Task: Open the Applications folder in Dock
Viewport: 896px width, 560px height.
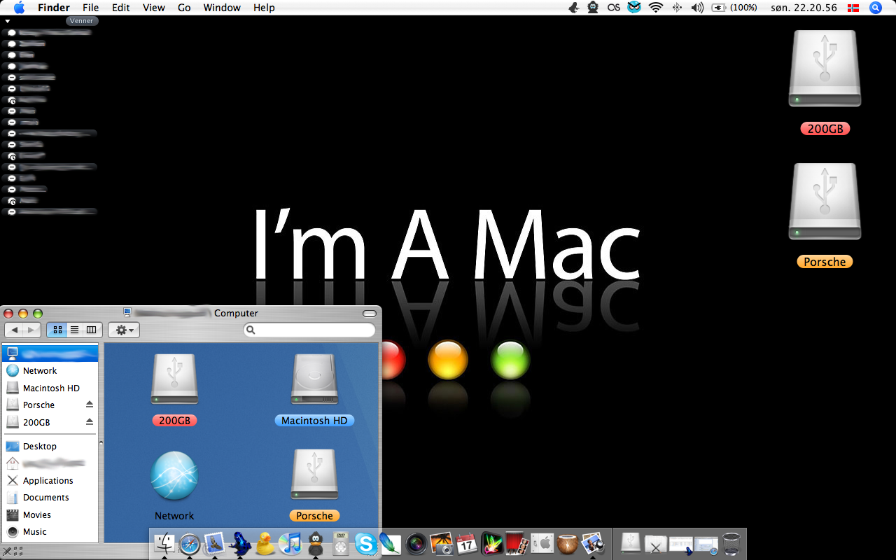Action: pyautogui.click(x=656, y=544)
